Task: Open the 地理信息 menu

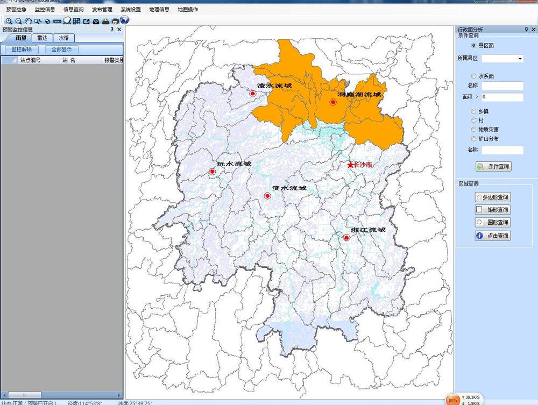Action: 159,10
